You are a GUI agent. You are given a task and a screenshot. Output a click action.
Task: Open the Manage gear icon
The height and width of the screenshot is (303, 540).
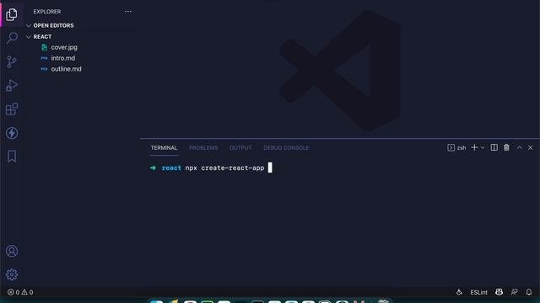pyautogui.click(x=12, y=274)
